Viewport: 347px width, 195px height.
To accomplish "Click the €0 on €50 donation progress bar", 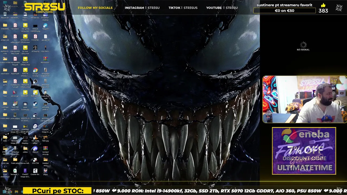I will point(284,11).
